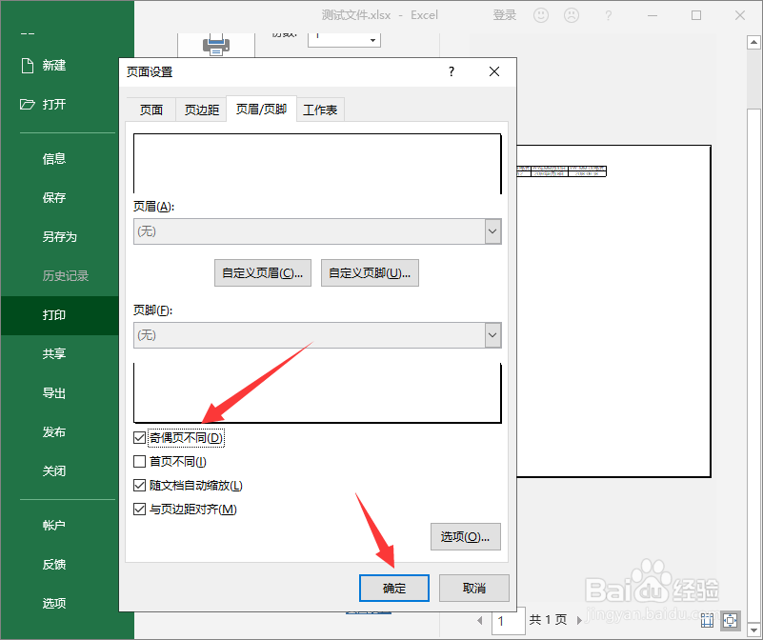
Task: Open the 页眉 dropdown list
Action: coord(492,231)
